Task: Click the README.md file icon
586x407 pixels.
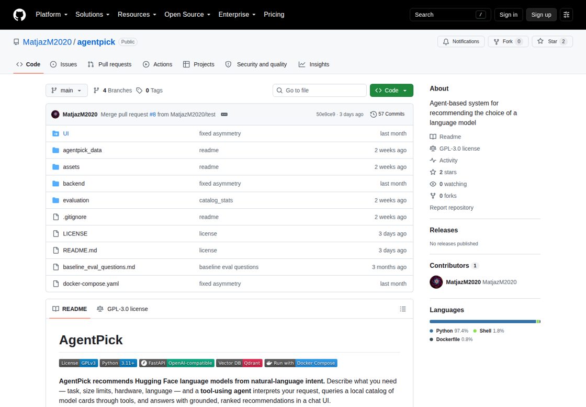Action: 55,251
